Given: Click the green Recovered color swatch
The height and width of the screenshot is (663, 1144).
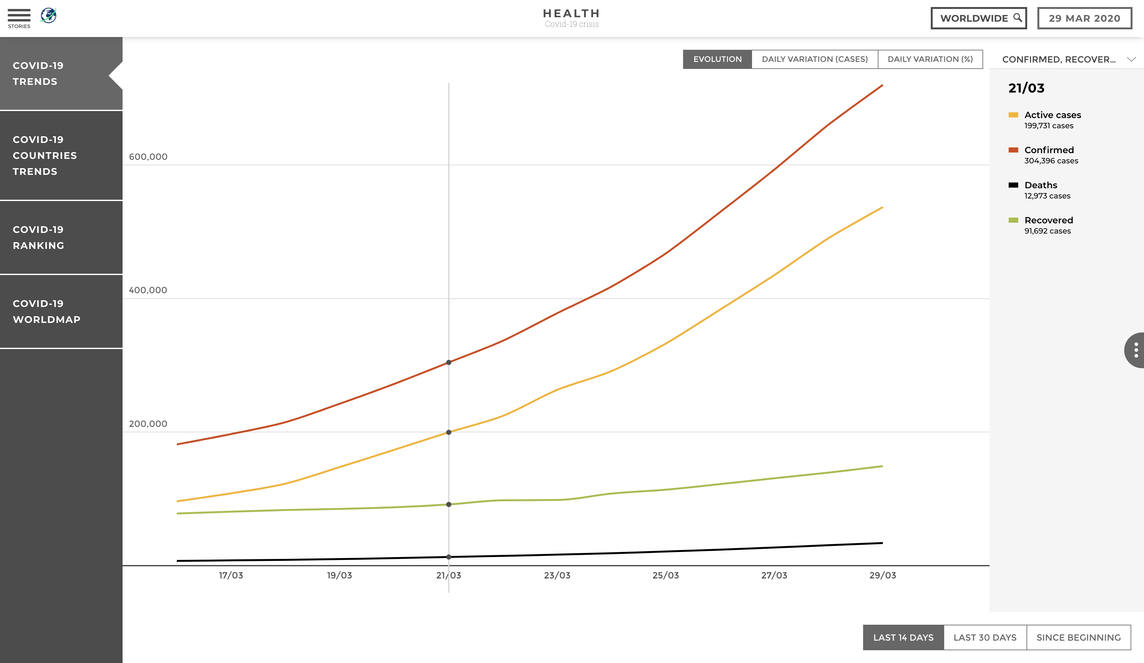Looking at the screenshot, I should [x=1013, y=220].
